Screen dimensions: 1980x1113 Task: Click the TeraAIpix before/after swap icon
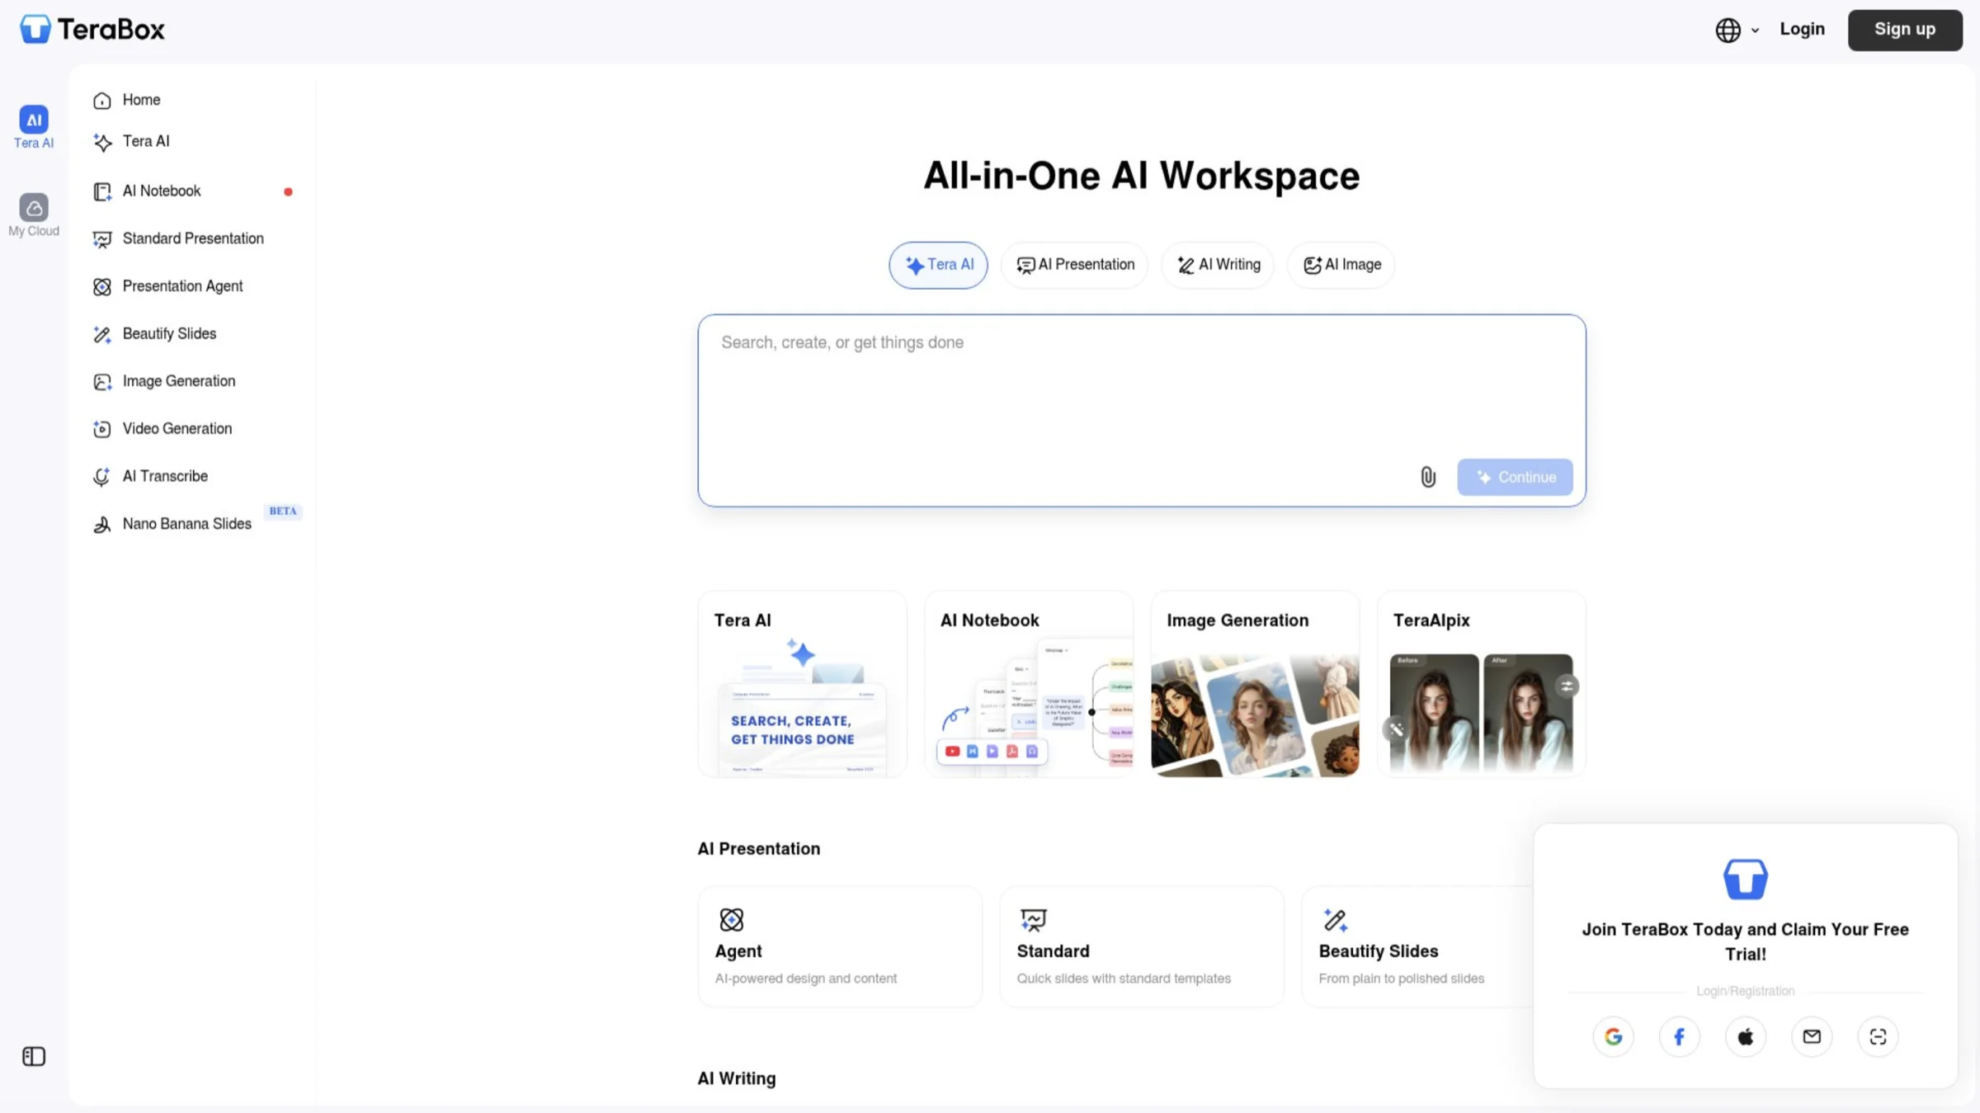click(1567, 686)
